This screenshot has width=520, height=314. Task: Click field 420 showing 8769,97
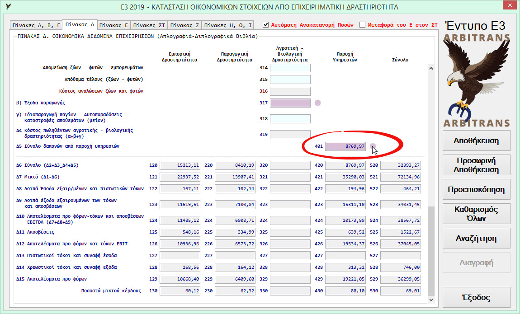pos(345,165)
